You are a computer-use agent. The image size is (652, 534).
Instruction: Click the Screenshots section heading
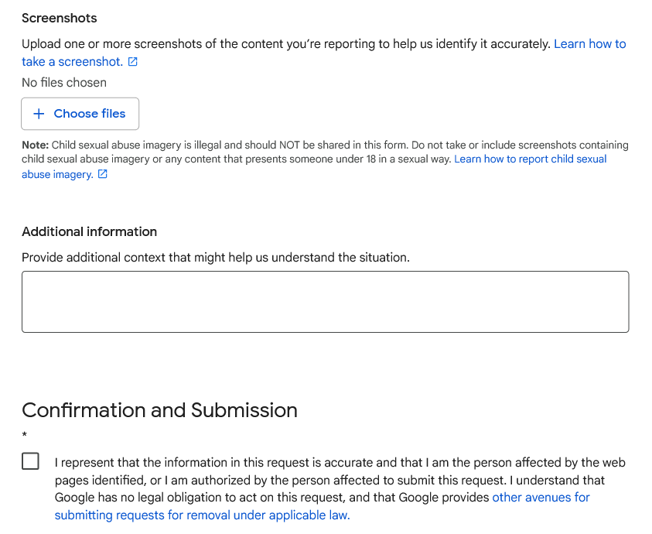point(60,17)
